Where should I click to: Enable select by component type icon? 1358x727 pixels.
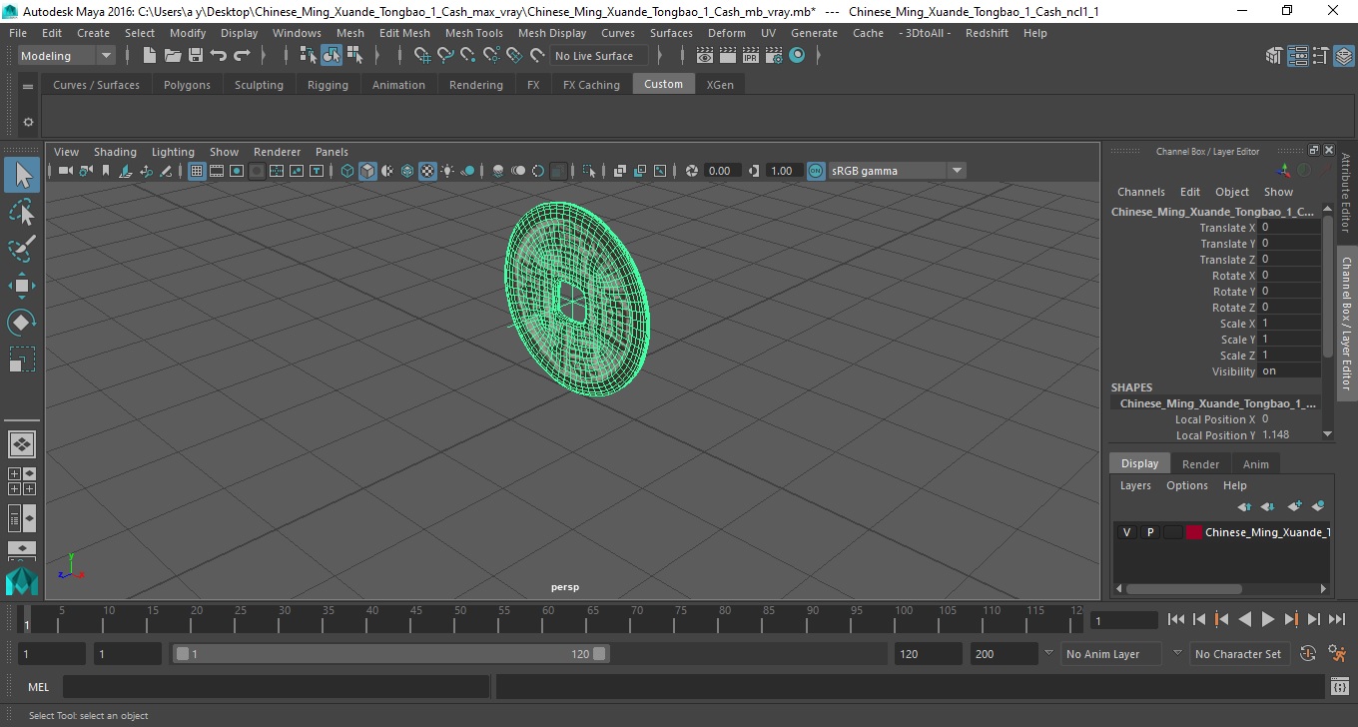(x=354, y=56)
